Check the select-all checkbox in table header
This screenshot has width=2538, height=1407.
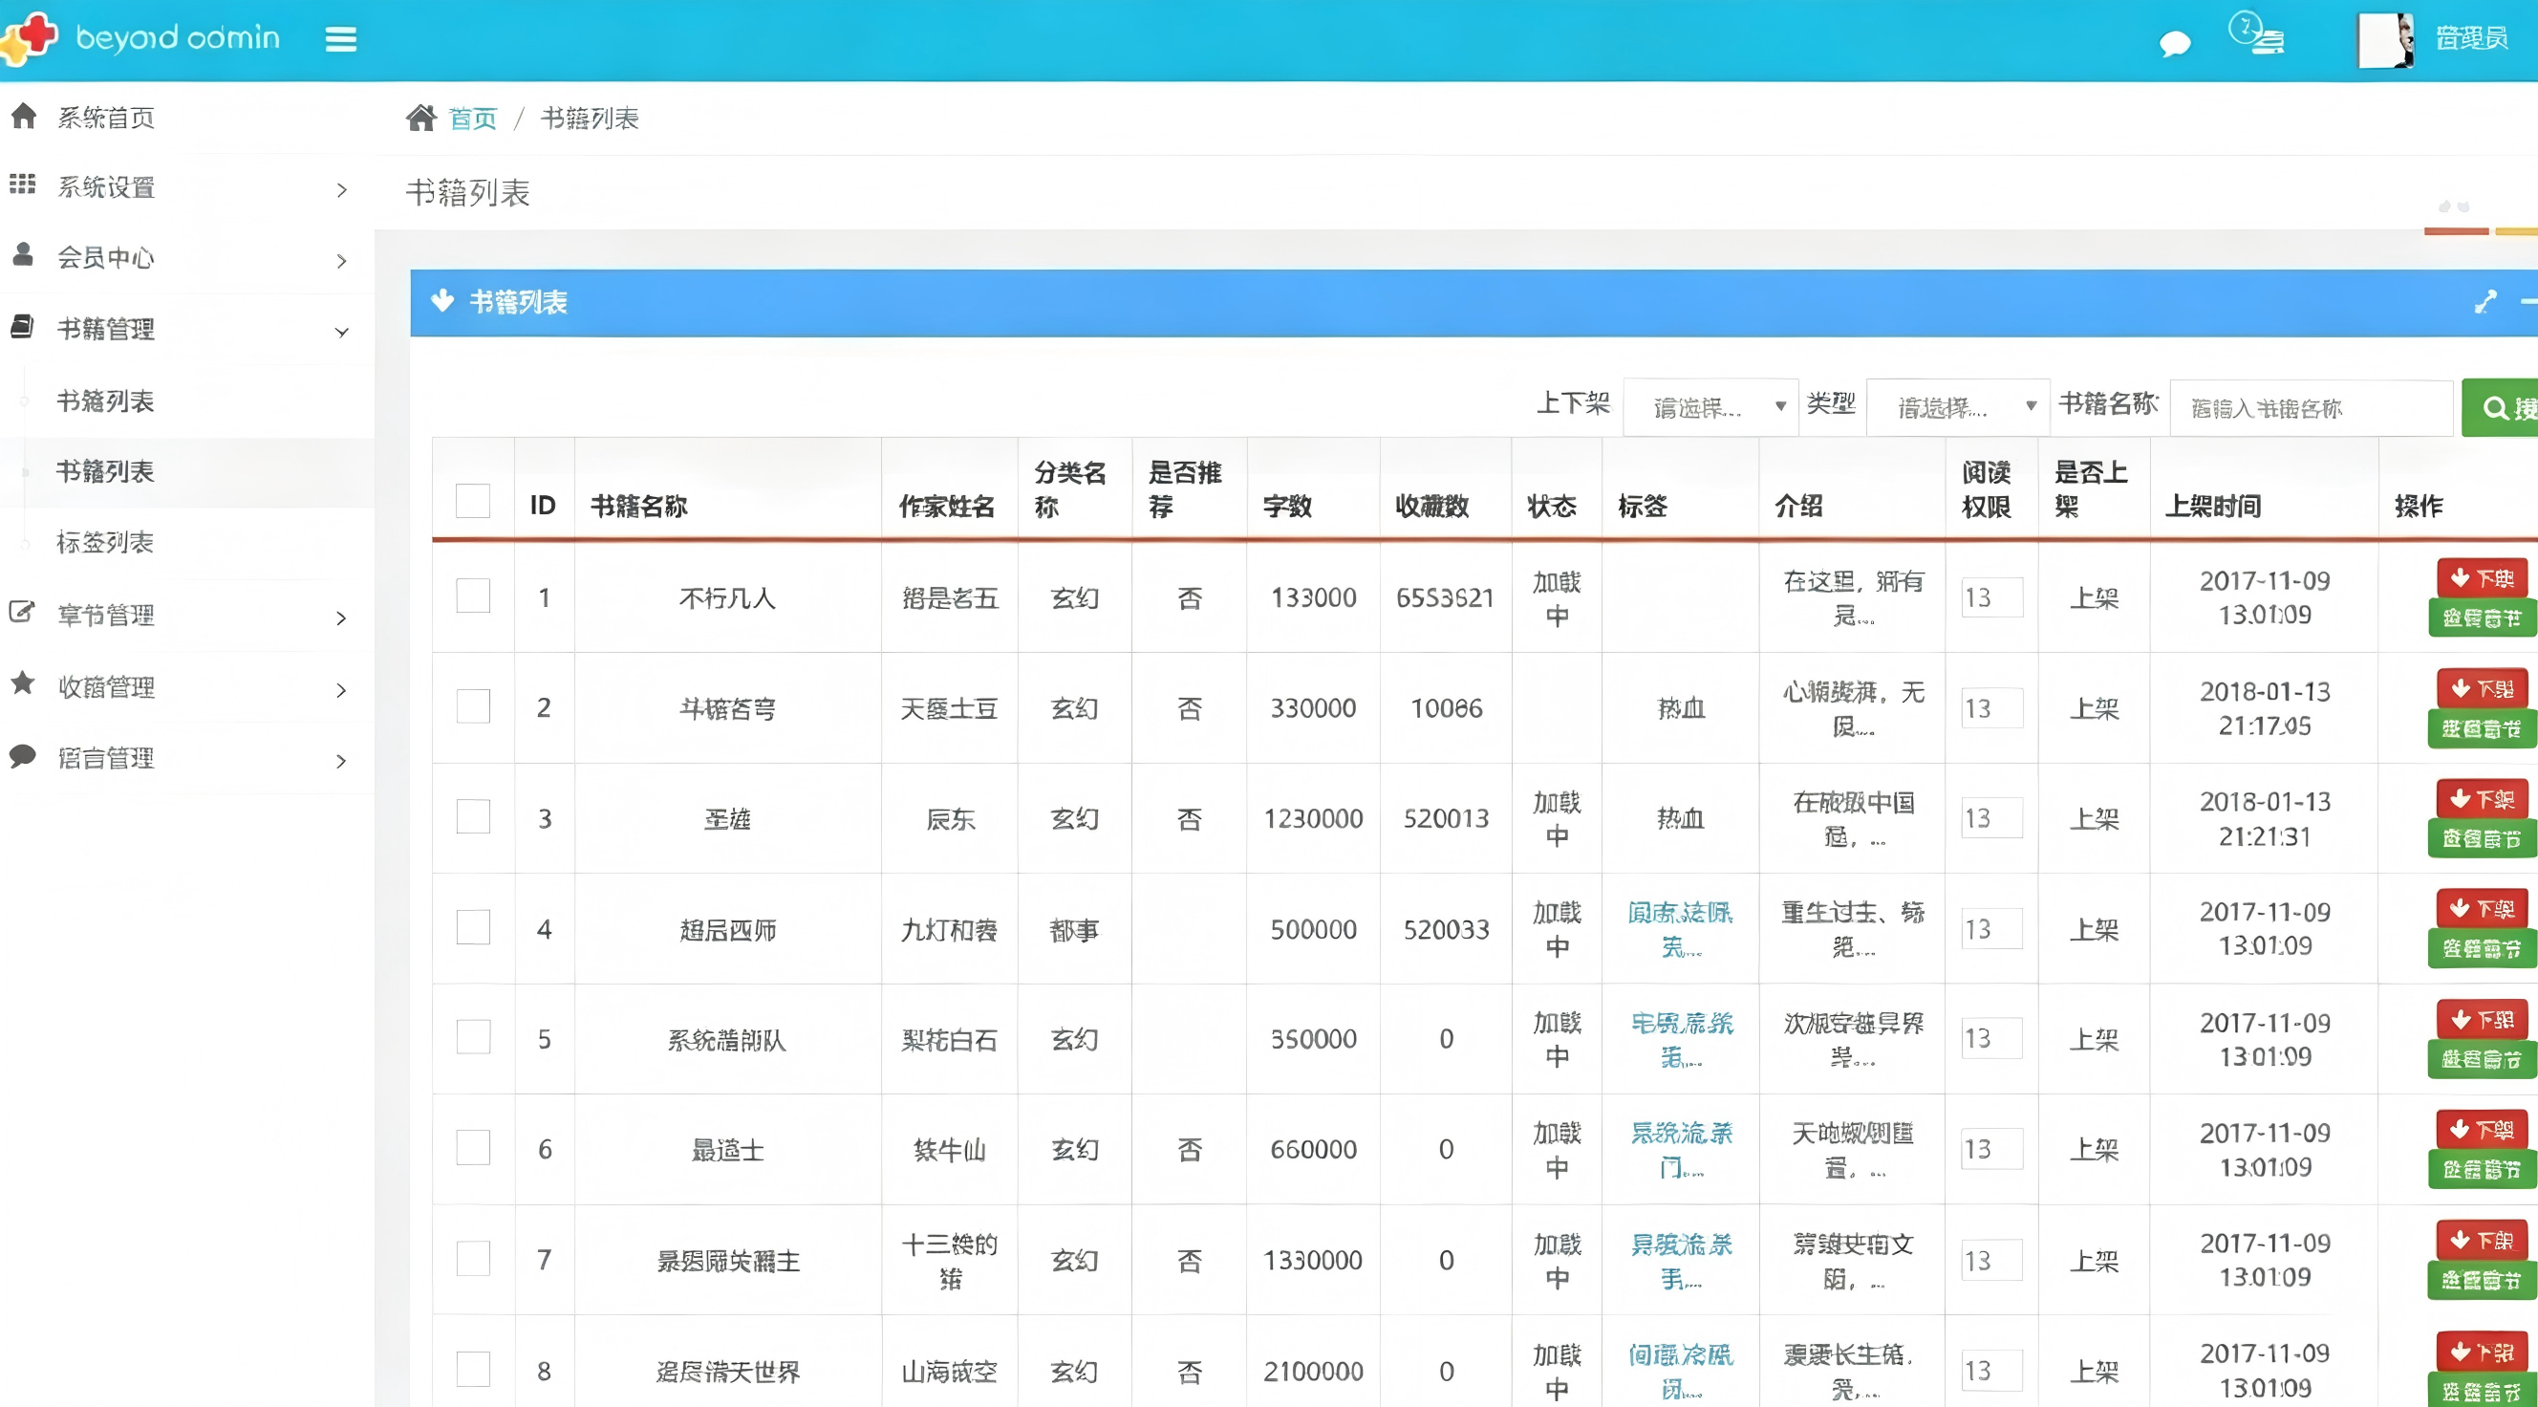coord(473,501)
